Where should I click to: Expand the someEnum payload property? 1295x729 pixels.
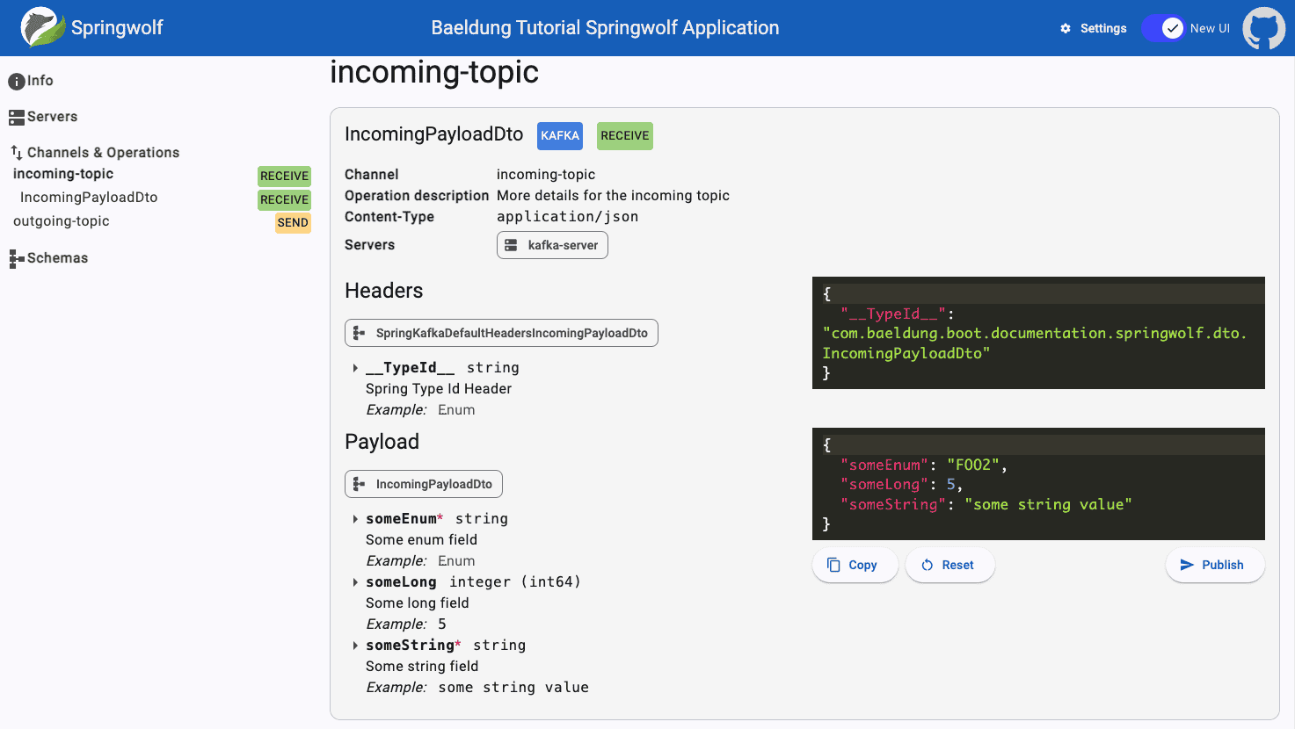tap(355, 519)
